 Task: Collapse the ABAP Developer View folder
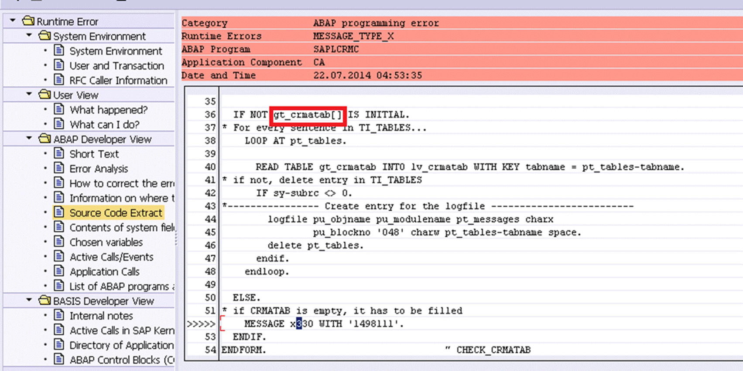tap(29, 138)
